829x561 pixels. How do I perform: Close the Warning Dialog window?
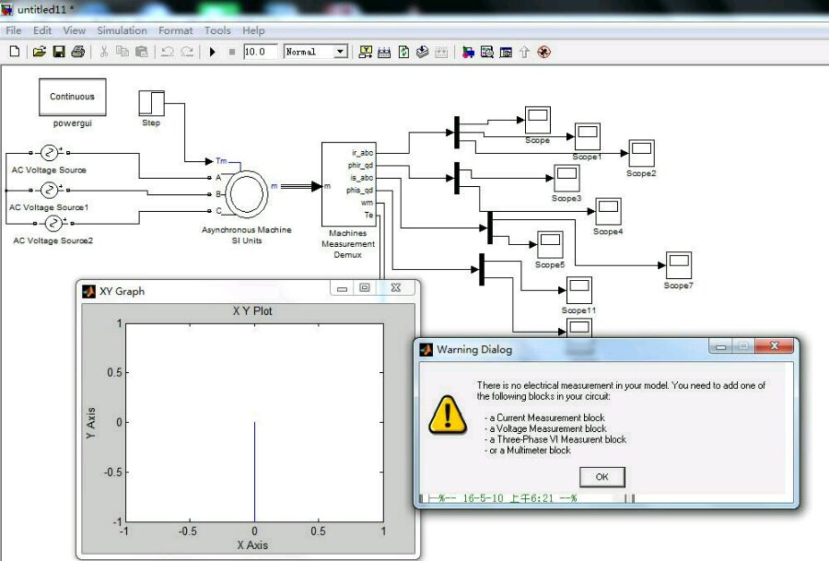tap(775, 345)
